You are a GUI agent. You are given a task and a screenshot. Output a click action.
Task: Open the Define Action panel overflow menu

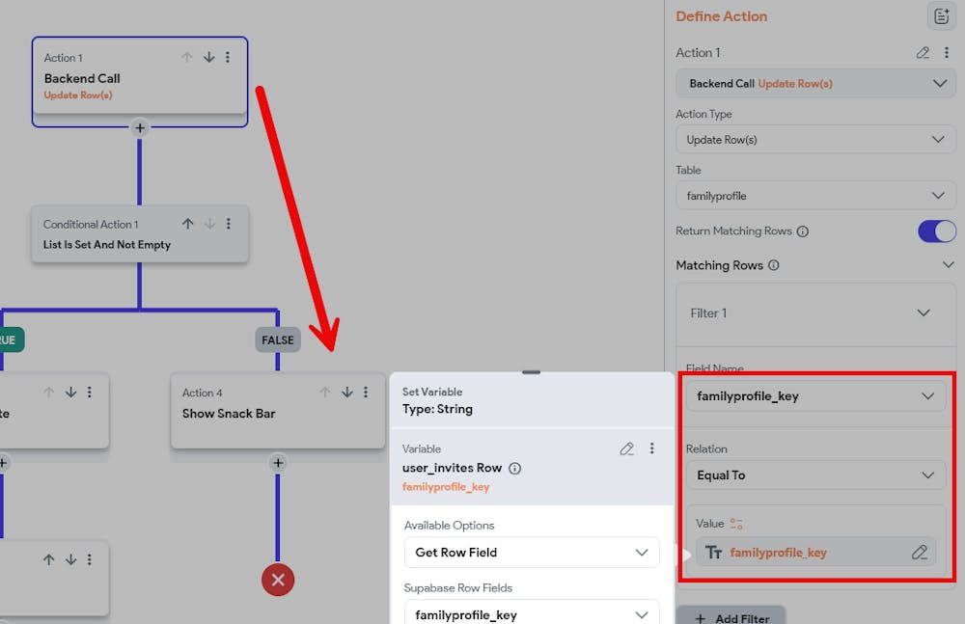coord(947,53)
